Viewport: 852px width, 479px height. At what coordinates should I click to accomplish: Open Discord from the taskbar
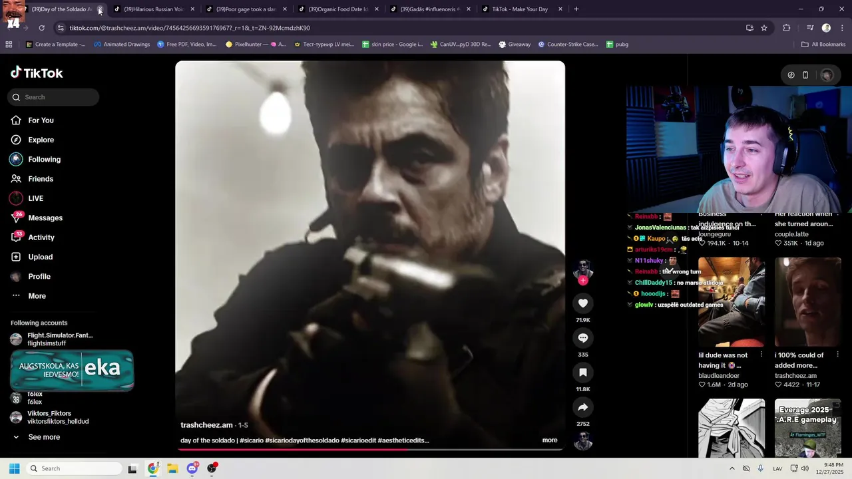coord(192,468)
